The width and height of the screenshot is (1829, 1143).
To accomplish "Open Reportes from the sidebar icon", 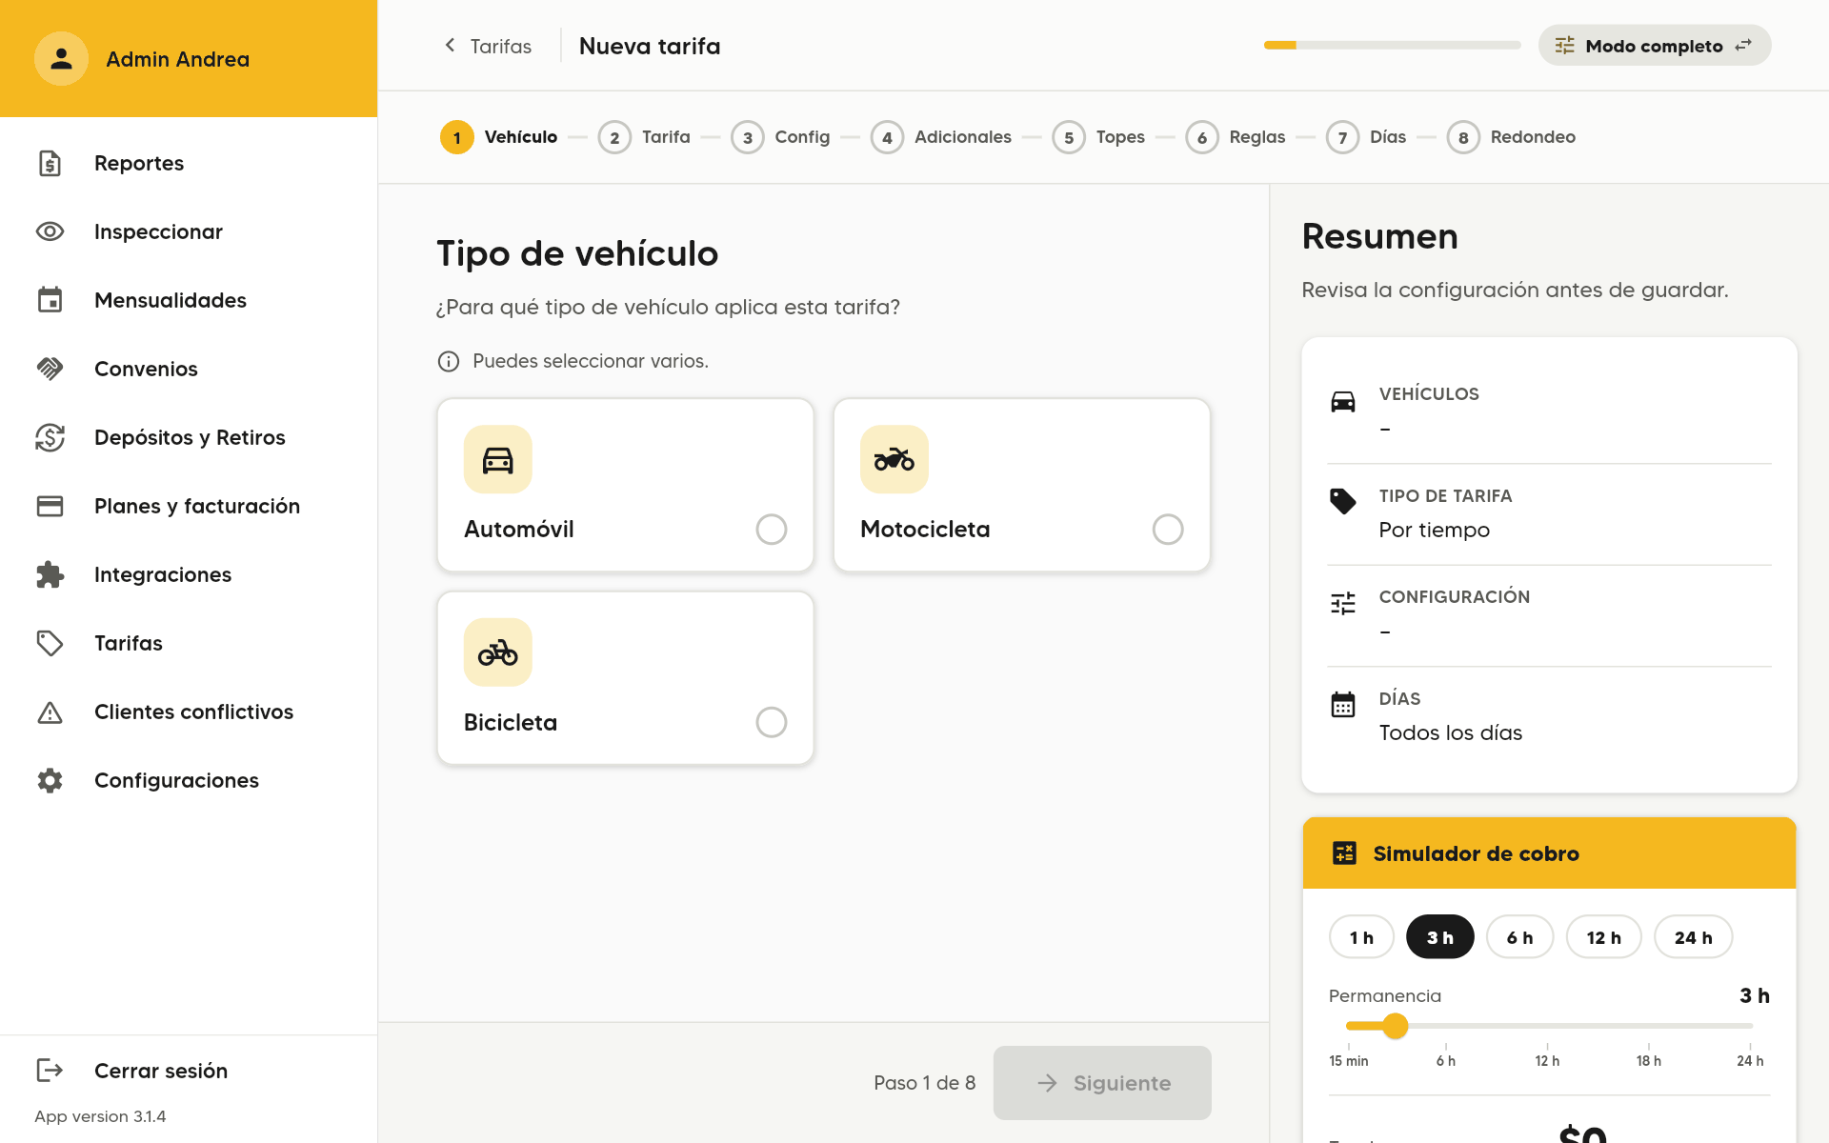I will (50, 163).
